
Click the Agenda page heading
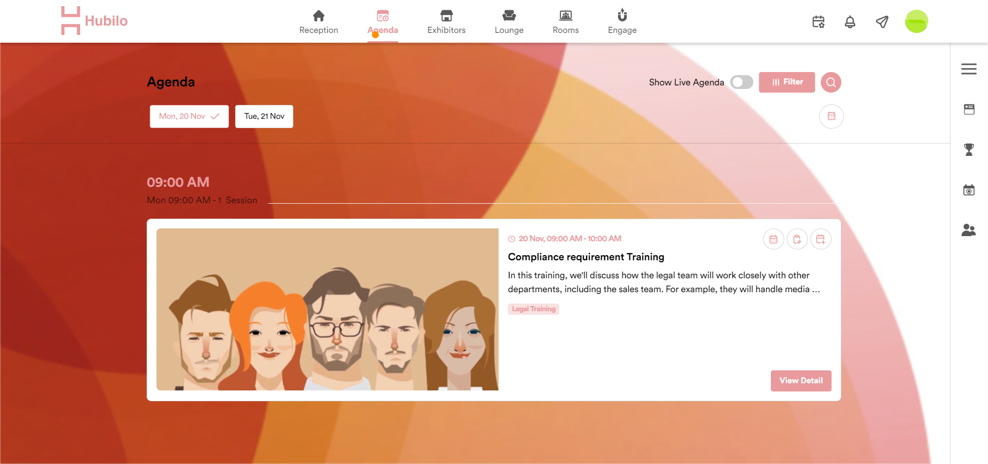point(171,82)
